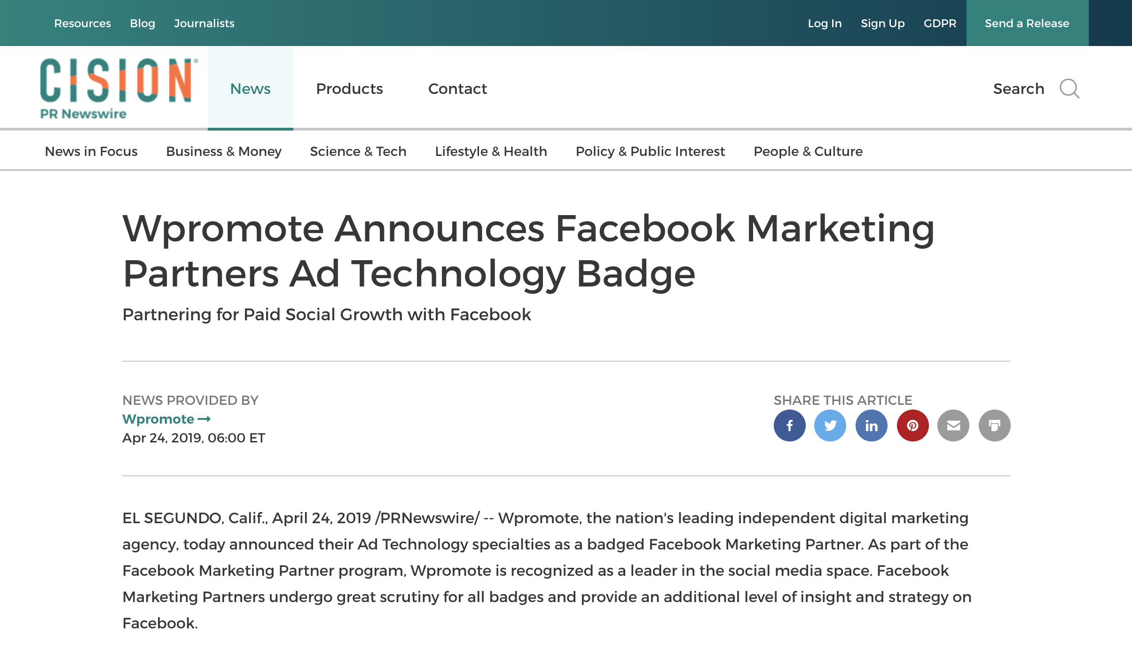This screenshot has width=1132, height=650.
Task: Open the Journalists link
Action: click(204, 23)
